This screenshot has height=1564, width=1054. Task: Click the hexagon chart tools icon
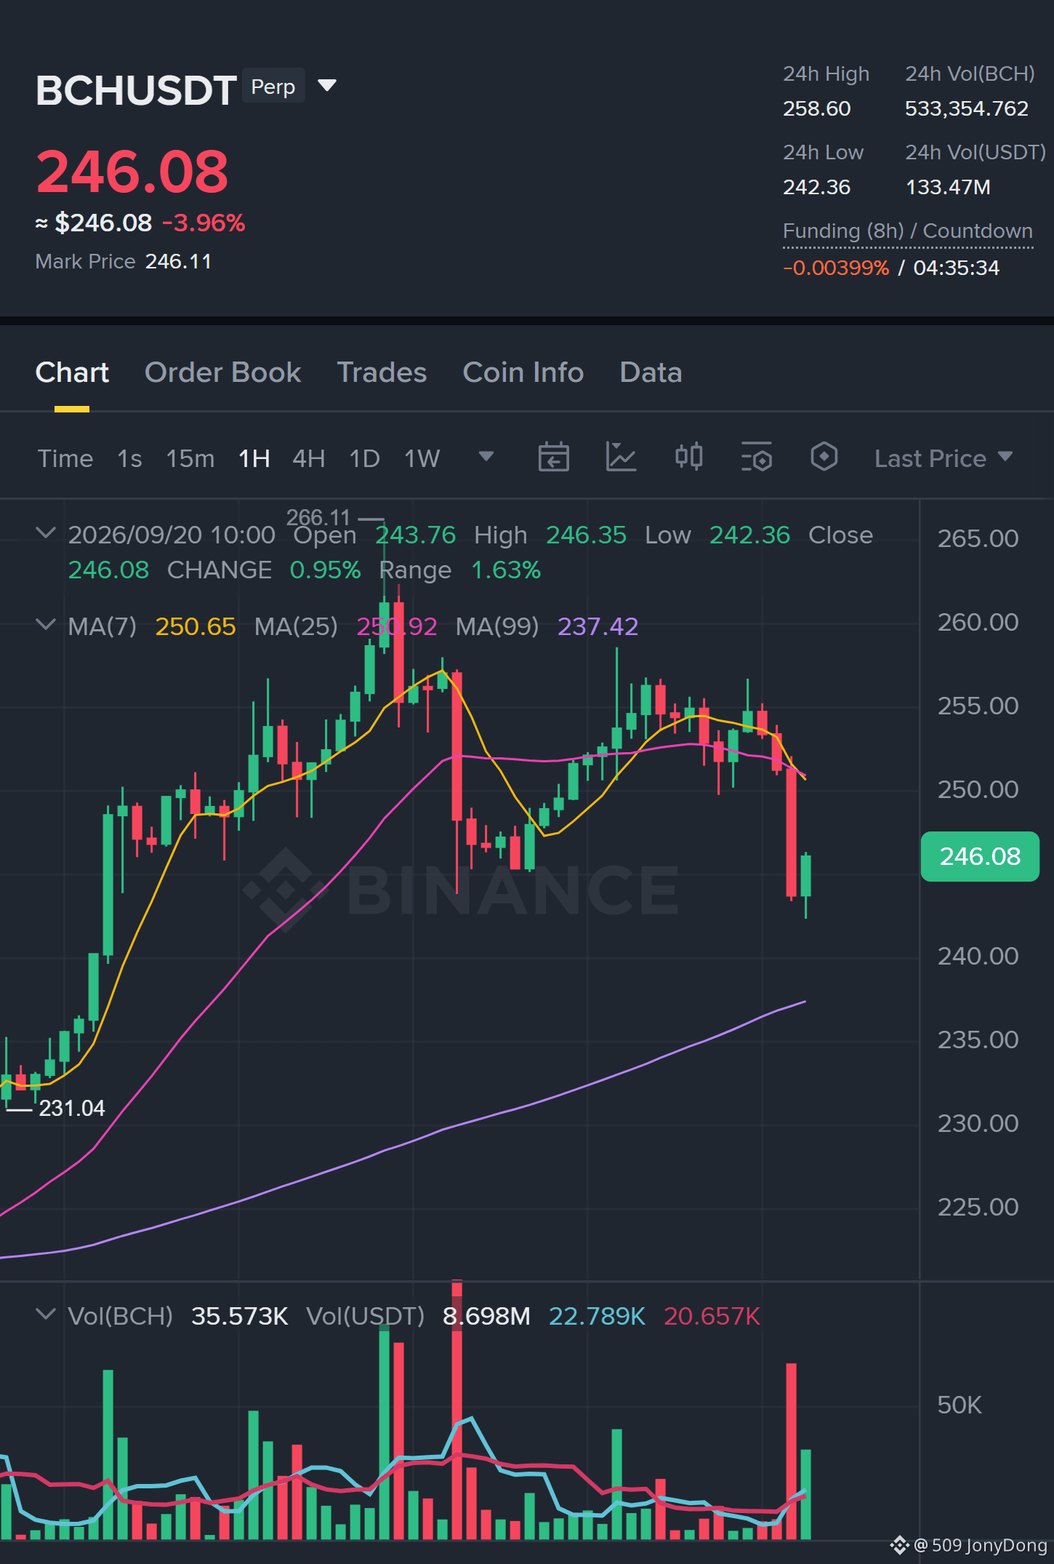click(824, 458)
